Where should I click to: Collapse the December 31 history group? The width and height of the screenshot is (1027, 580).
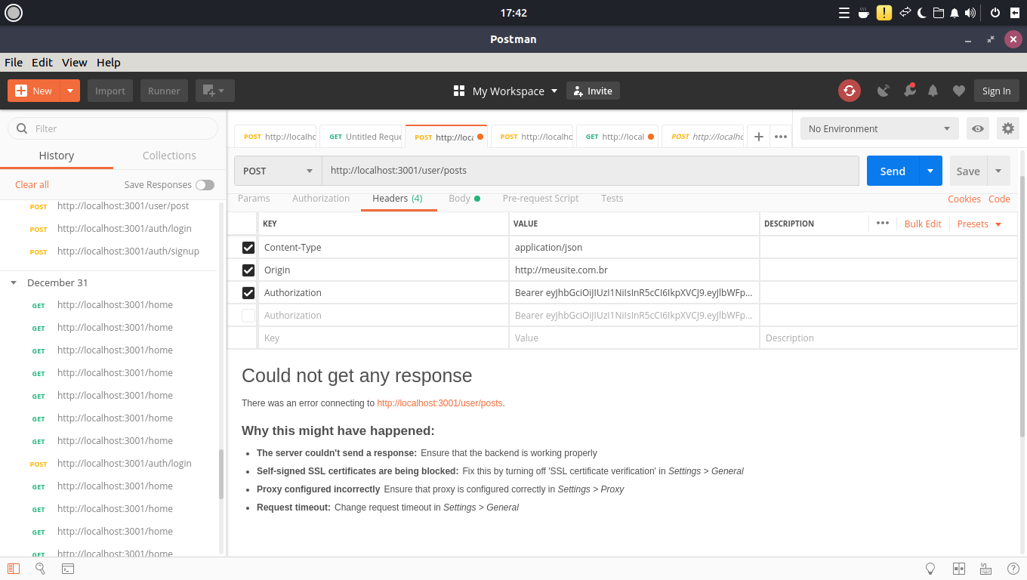14,282
